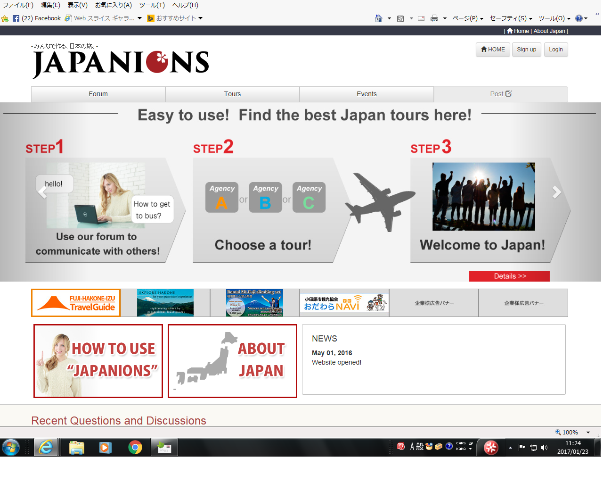Open the ファイル(F) menu

pos(18,5)
